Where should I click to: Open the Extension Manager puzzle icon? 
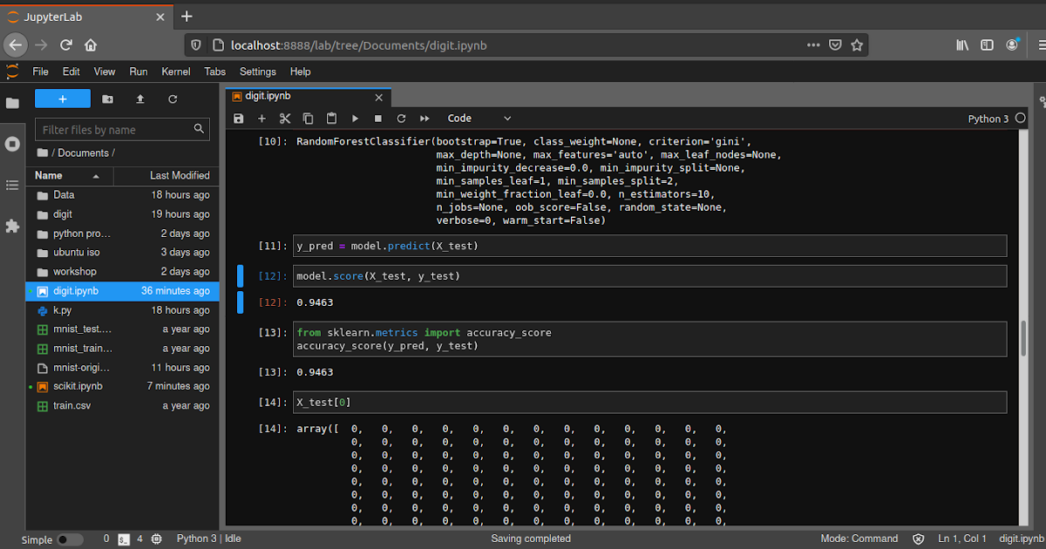[12, 226]
